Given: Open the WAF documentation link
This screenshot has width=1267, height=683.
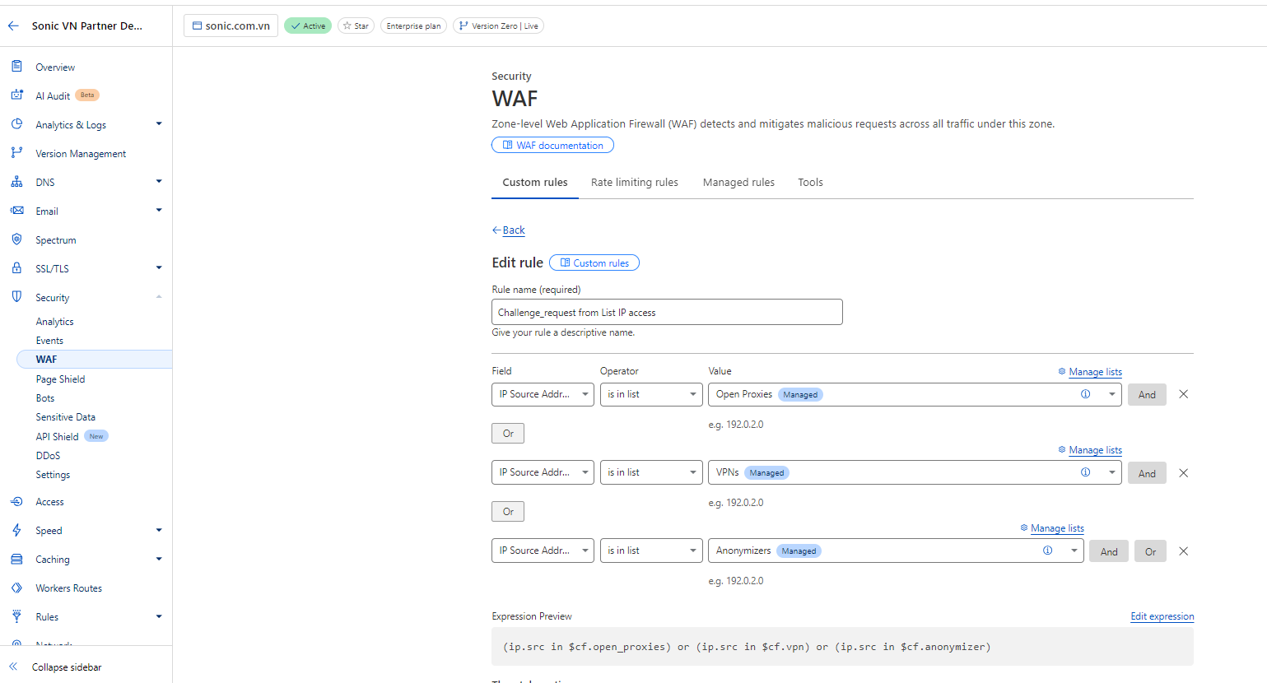Looking at the screenshot, I should (x=552, y=146).
